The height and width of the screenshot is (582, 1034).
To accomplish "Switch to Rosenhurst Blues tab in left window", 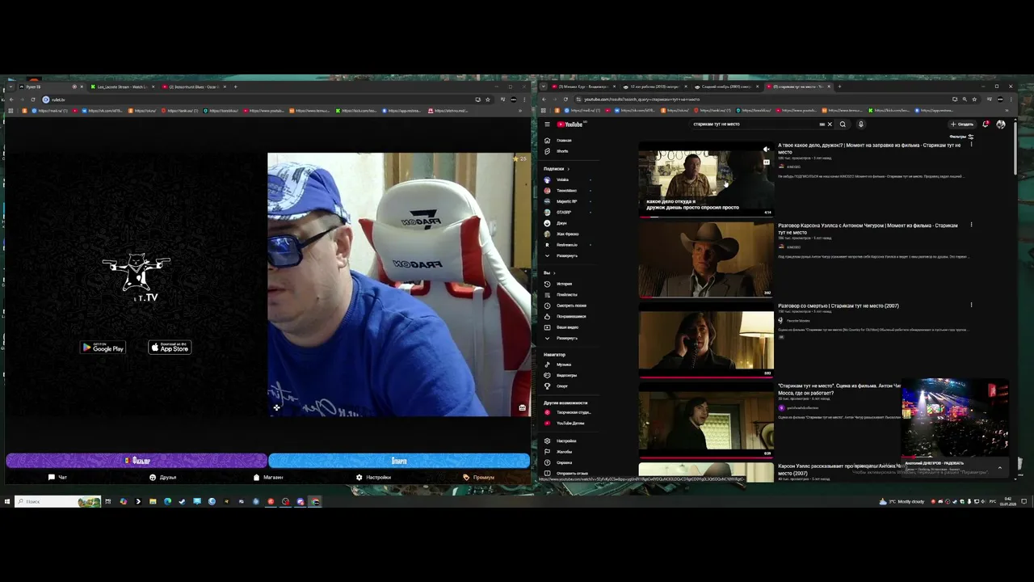I will tap(193, 86).
